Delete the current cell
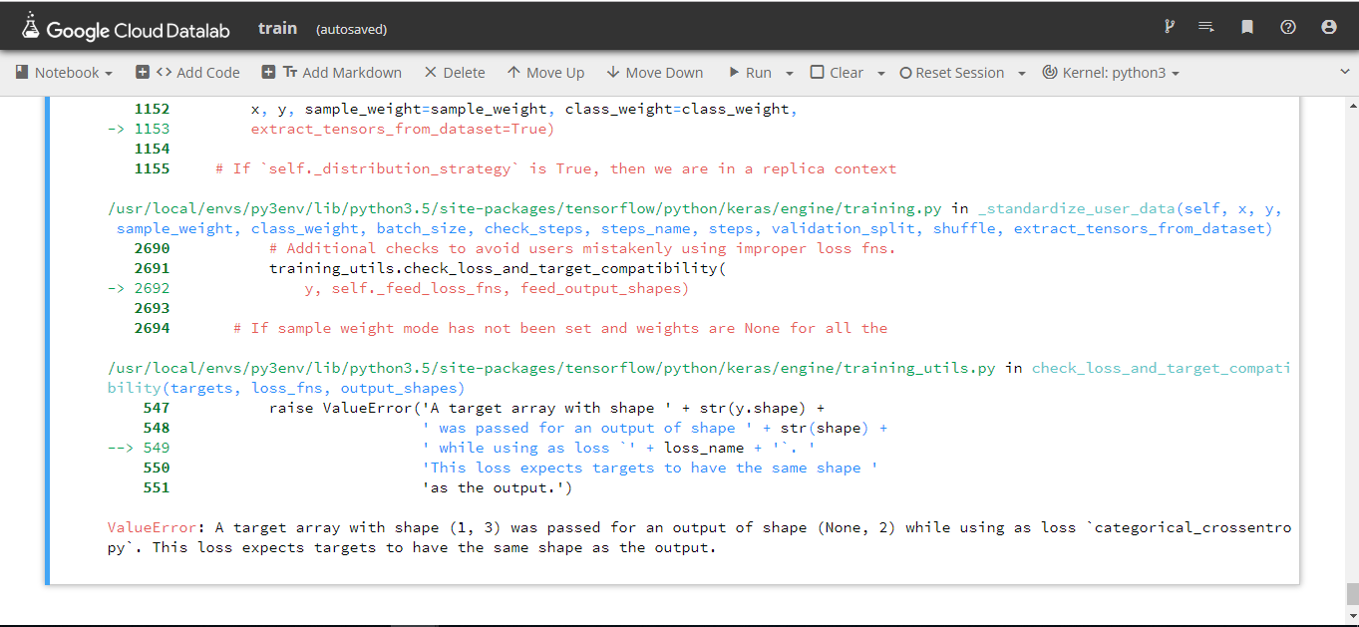 click(455, 72)
